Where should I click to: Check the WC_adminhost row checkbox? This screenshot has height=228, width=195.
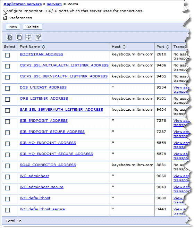7,177
